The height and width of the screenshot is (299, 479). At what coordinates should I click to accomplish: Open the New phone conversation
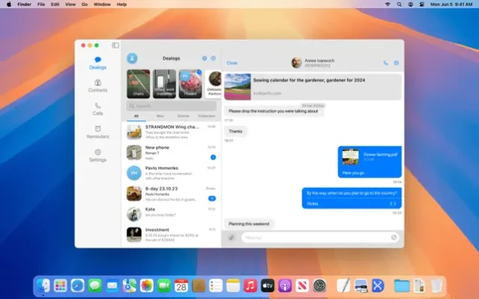click(171, 152)
